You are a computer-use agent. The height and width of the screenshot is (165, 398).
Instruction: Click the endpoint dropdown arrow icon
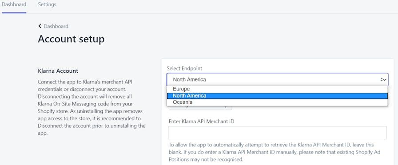[383, 79]
